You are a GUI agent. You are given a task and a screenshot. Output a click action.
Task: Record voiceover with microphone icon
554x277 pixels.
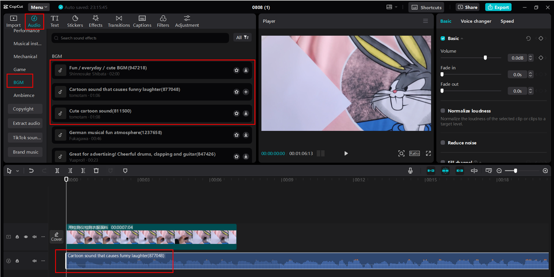[x=410, y=171]
